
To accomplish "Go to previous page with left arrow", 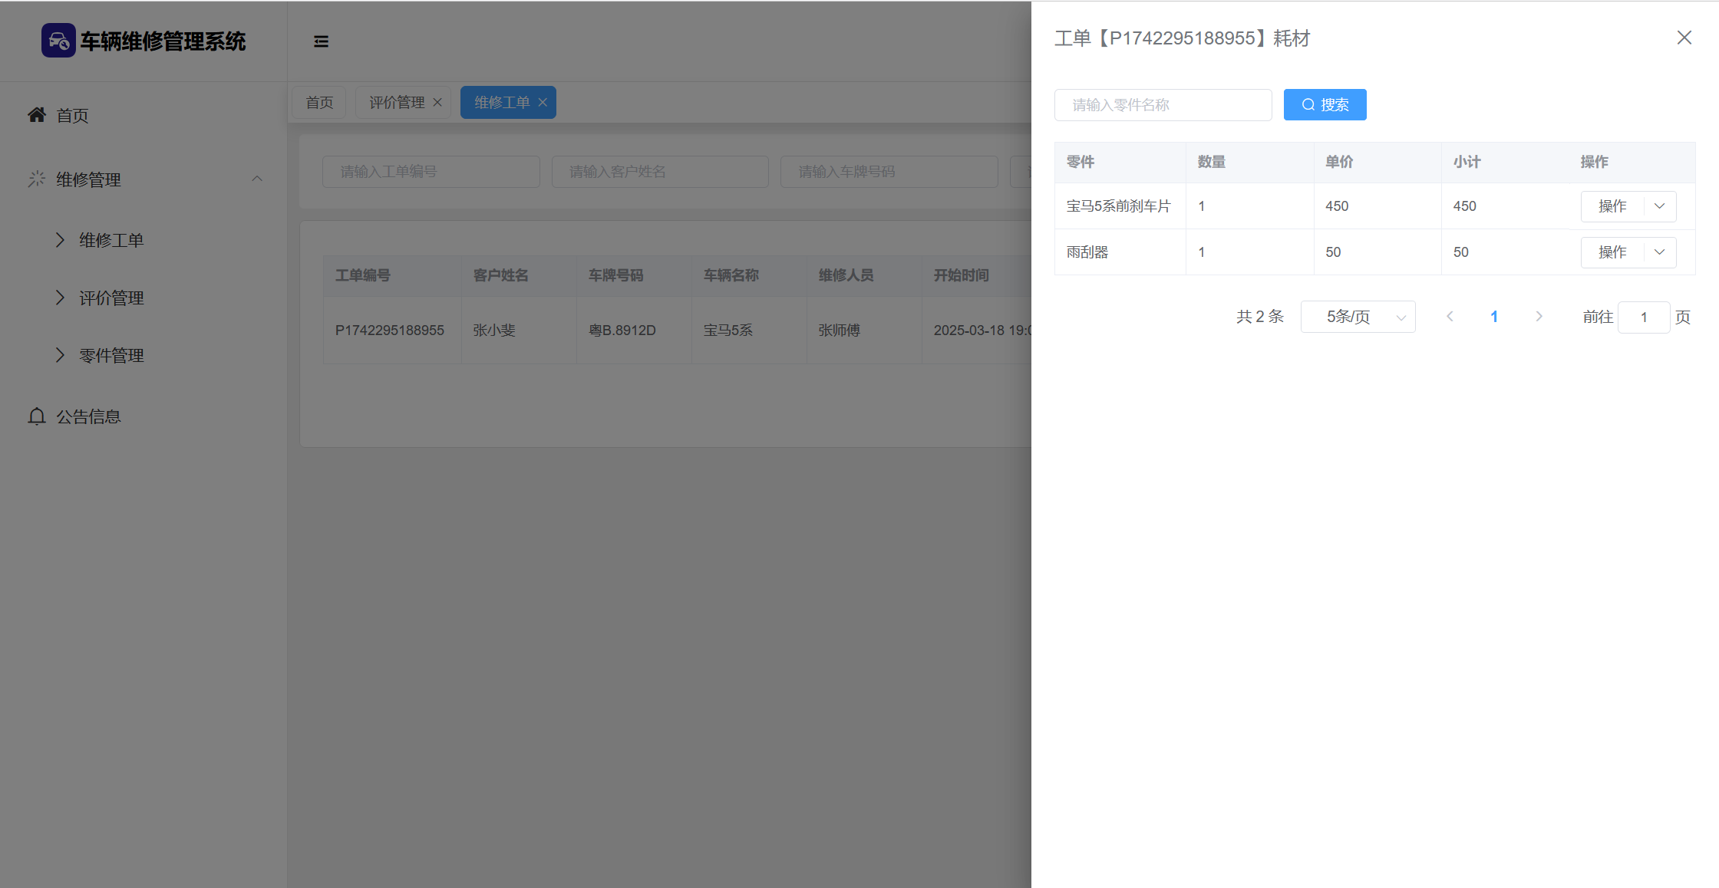I will pyautogui.click(x=1450, y=317).
